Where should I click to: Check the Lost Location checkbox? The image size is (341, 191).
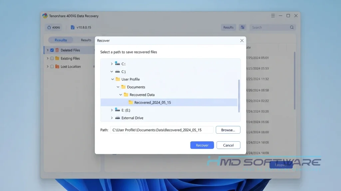point(52,66)
